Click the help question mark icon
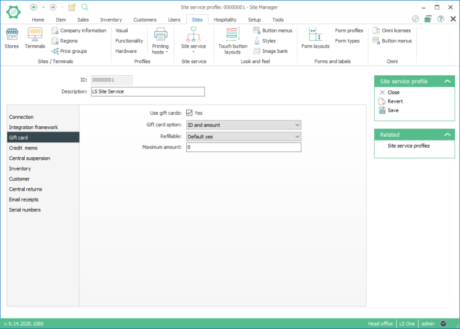 [x=440, y=19]
